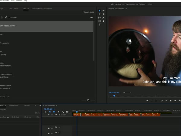Switch to the Audio Clip Mixer tab
181x136 pixels.
(42, 9)
